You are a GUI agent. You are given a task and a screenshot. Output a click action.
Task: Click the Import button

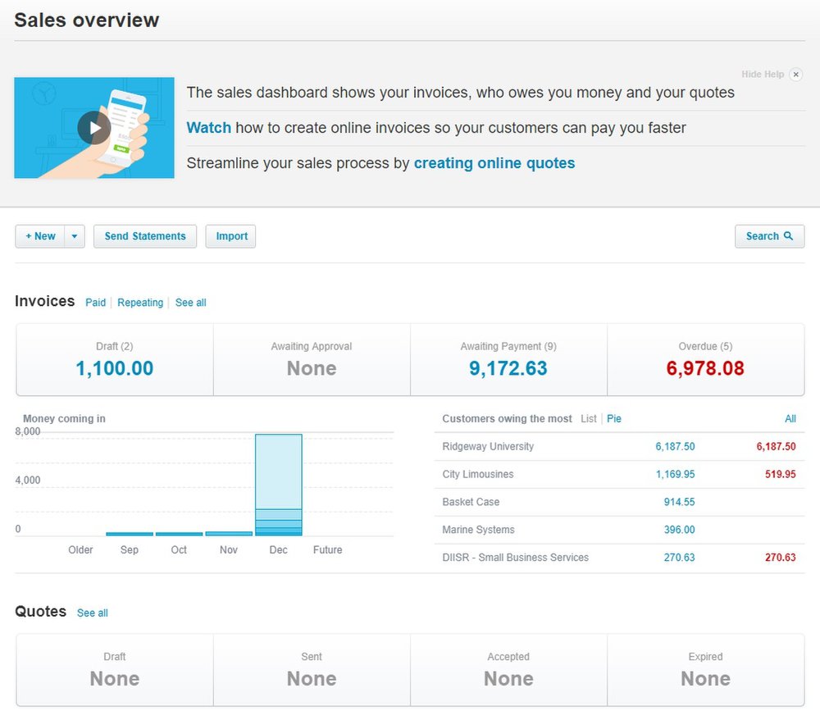[230, 236]
